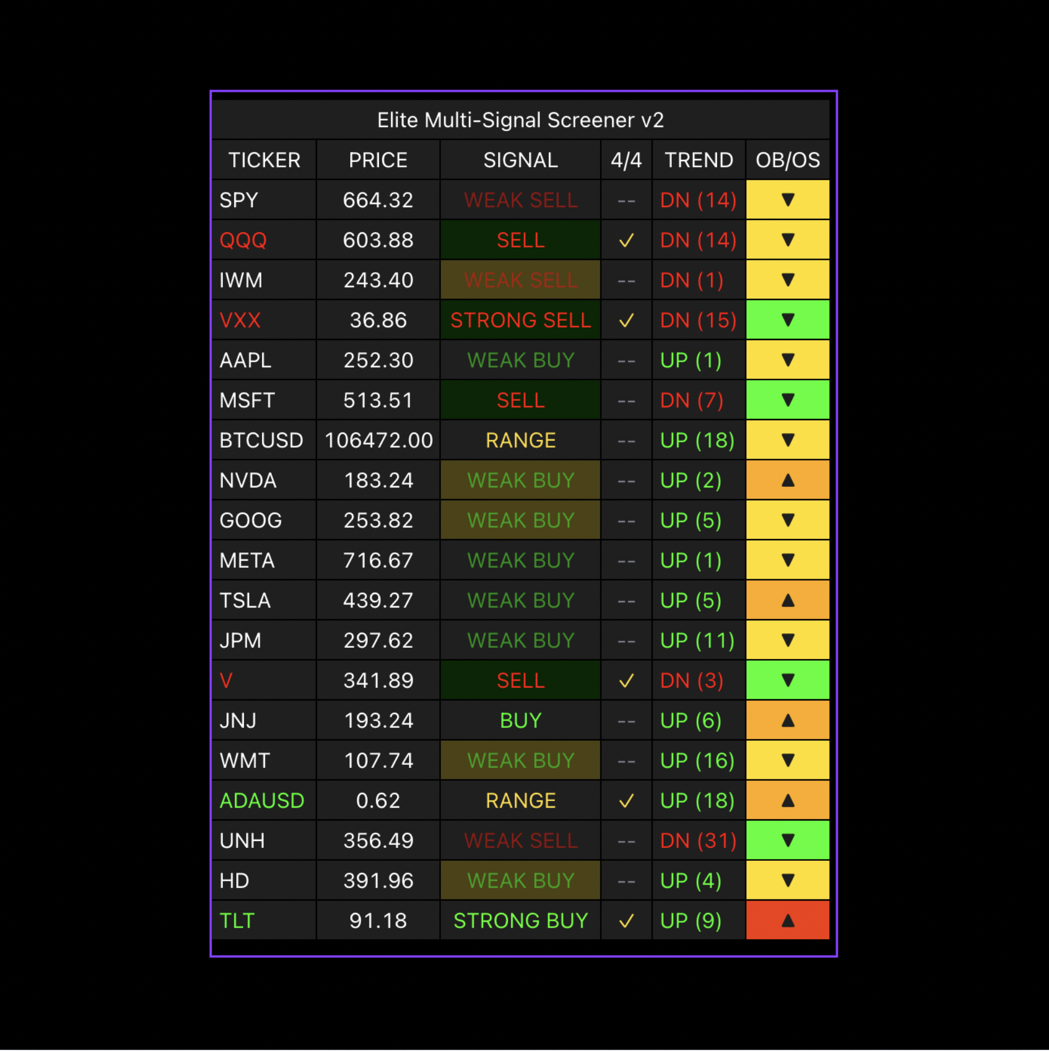Screen dimensions: 1049x1051
Task: Click the UP (16) trend for WMT
Action: tap(697, 761)
